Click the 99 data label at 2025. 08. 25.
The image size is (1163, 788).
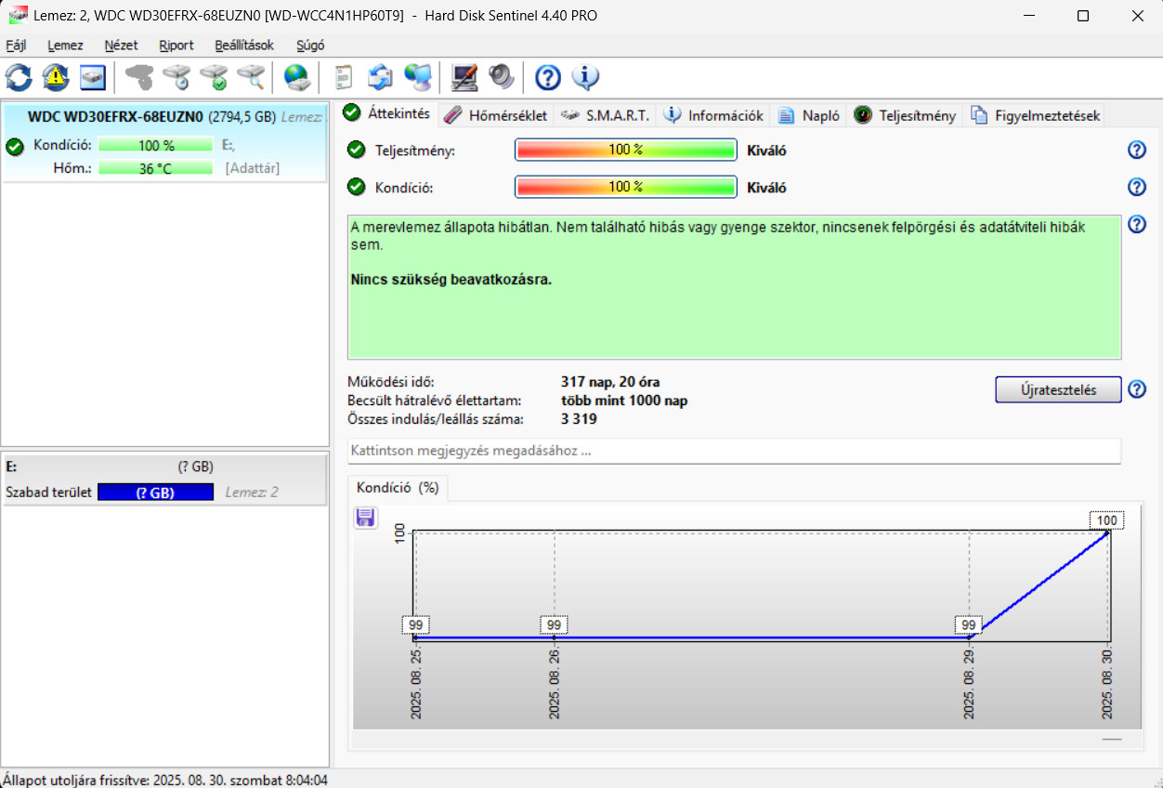coord(415,625)
